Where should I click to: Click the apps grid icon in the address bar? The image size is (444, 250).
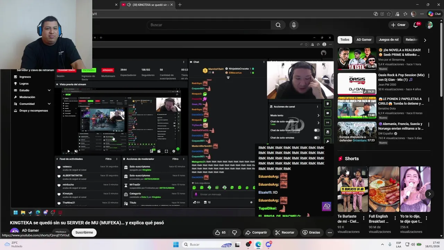point(382,14)
